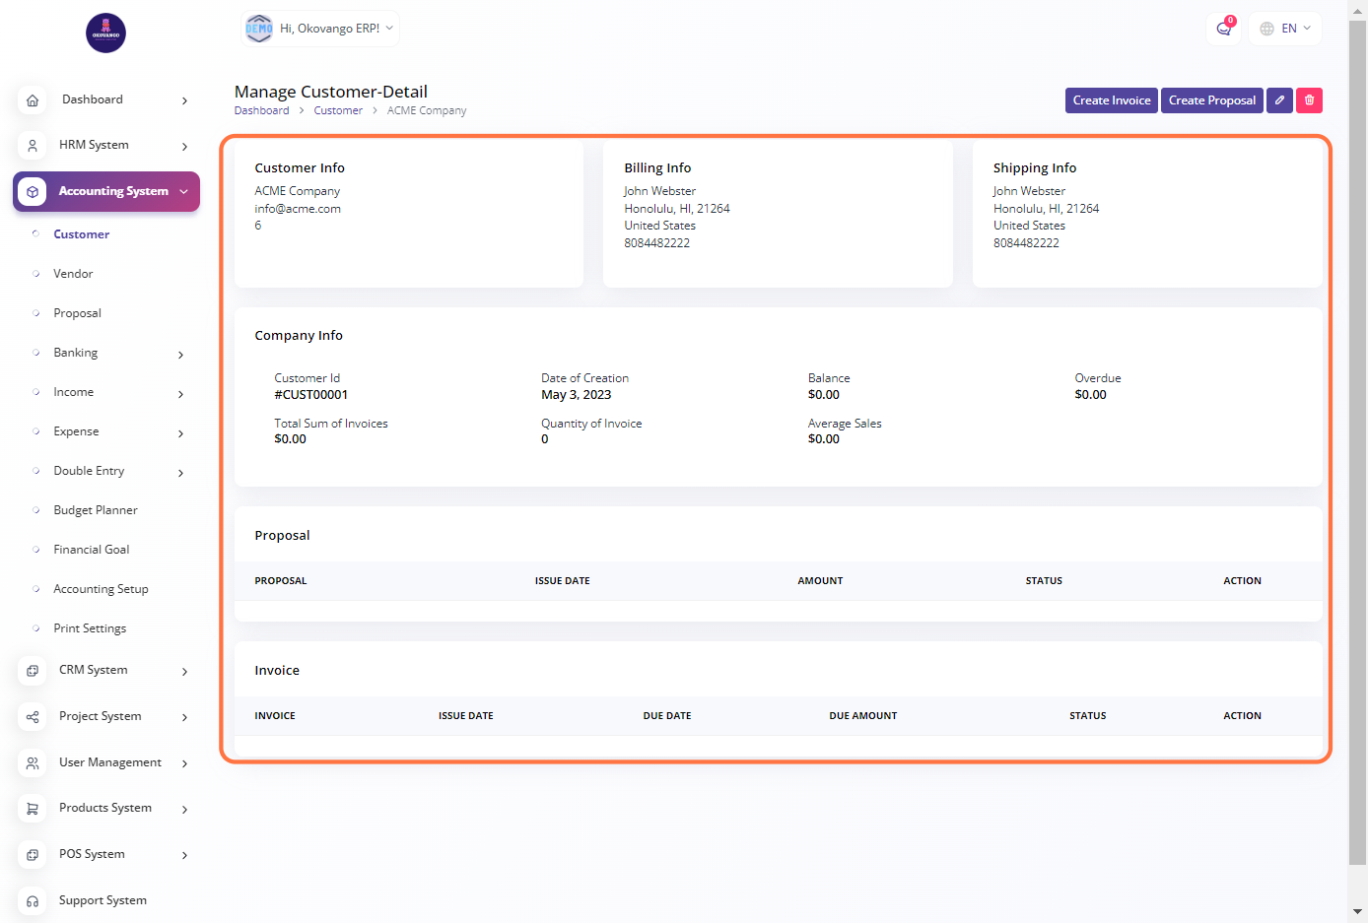Click the pencil edit customer icon
Image resolution: width=1368 pixels, height=923 pixels.
[1279, 100]
